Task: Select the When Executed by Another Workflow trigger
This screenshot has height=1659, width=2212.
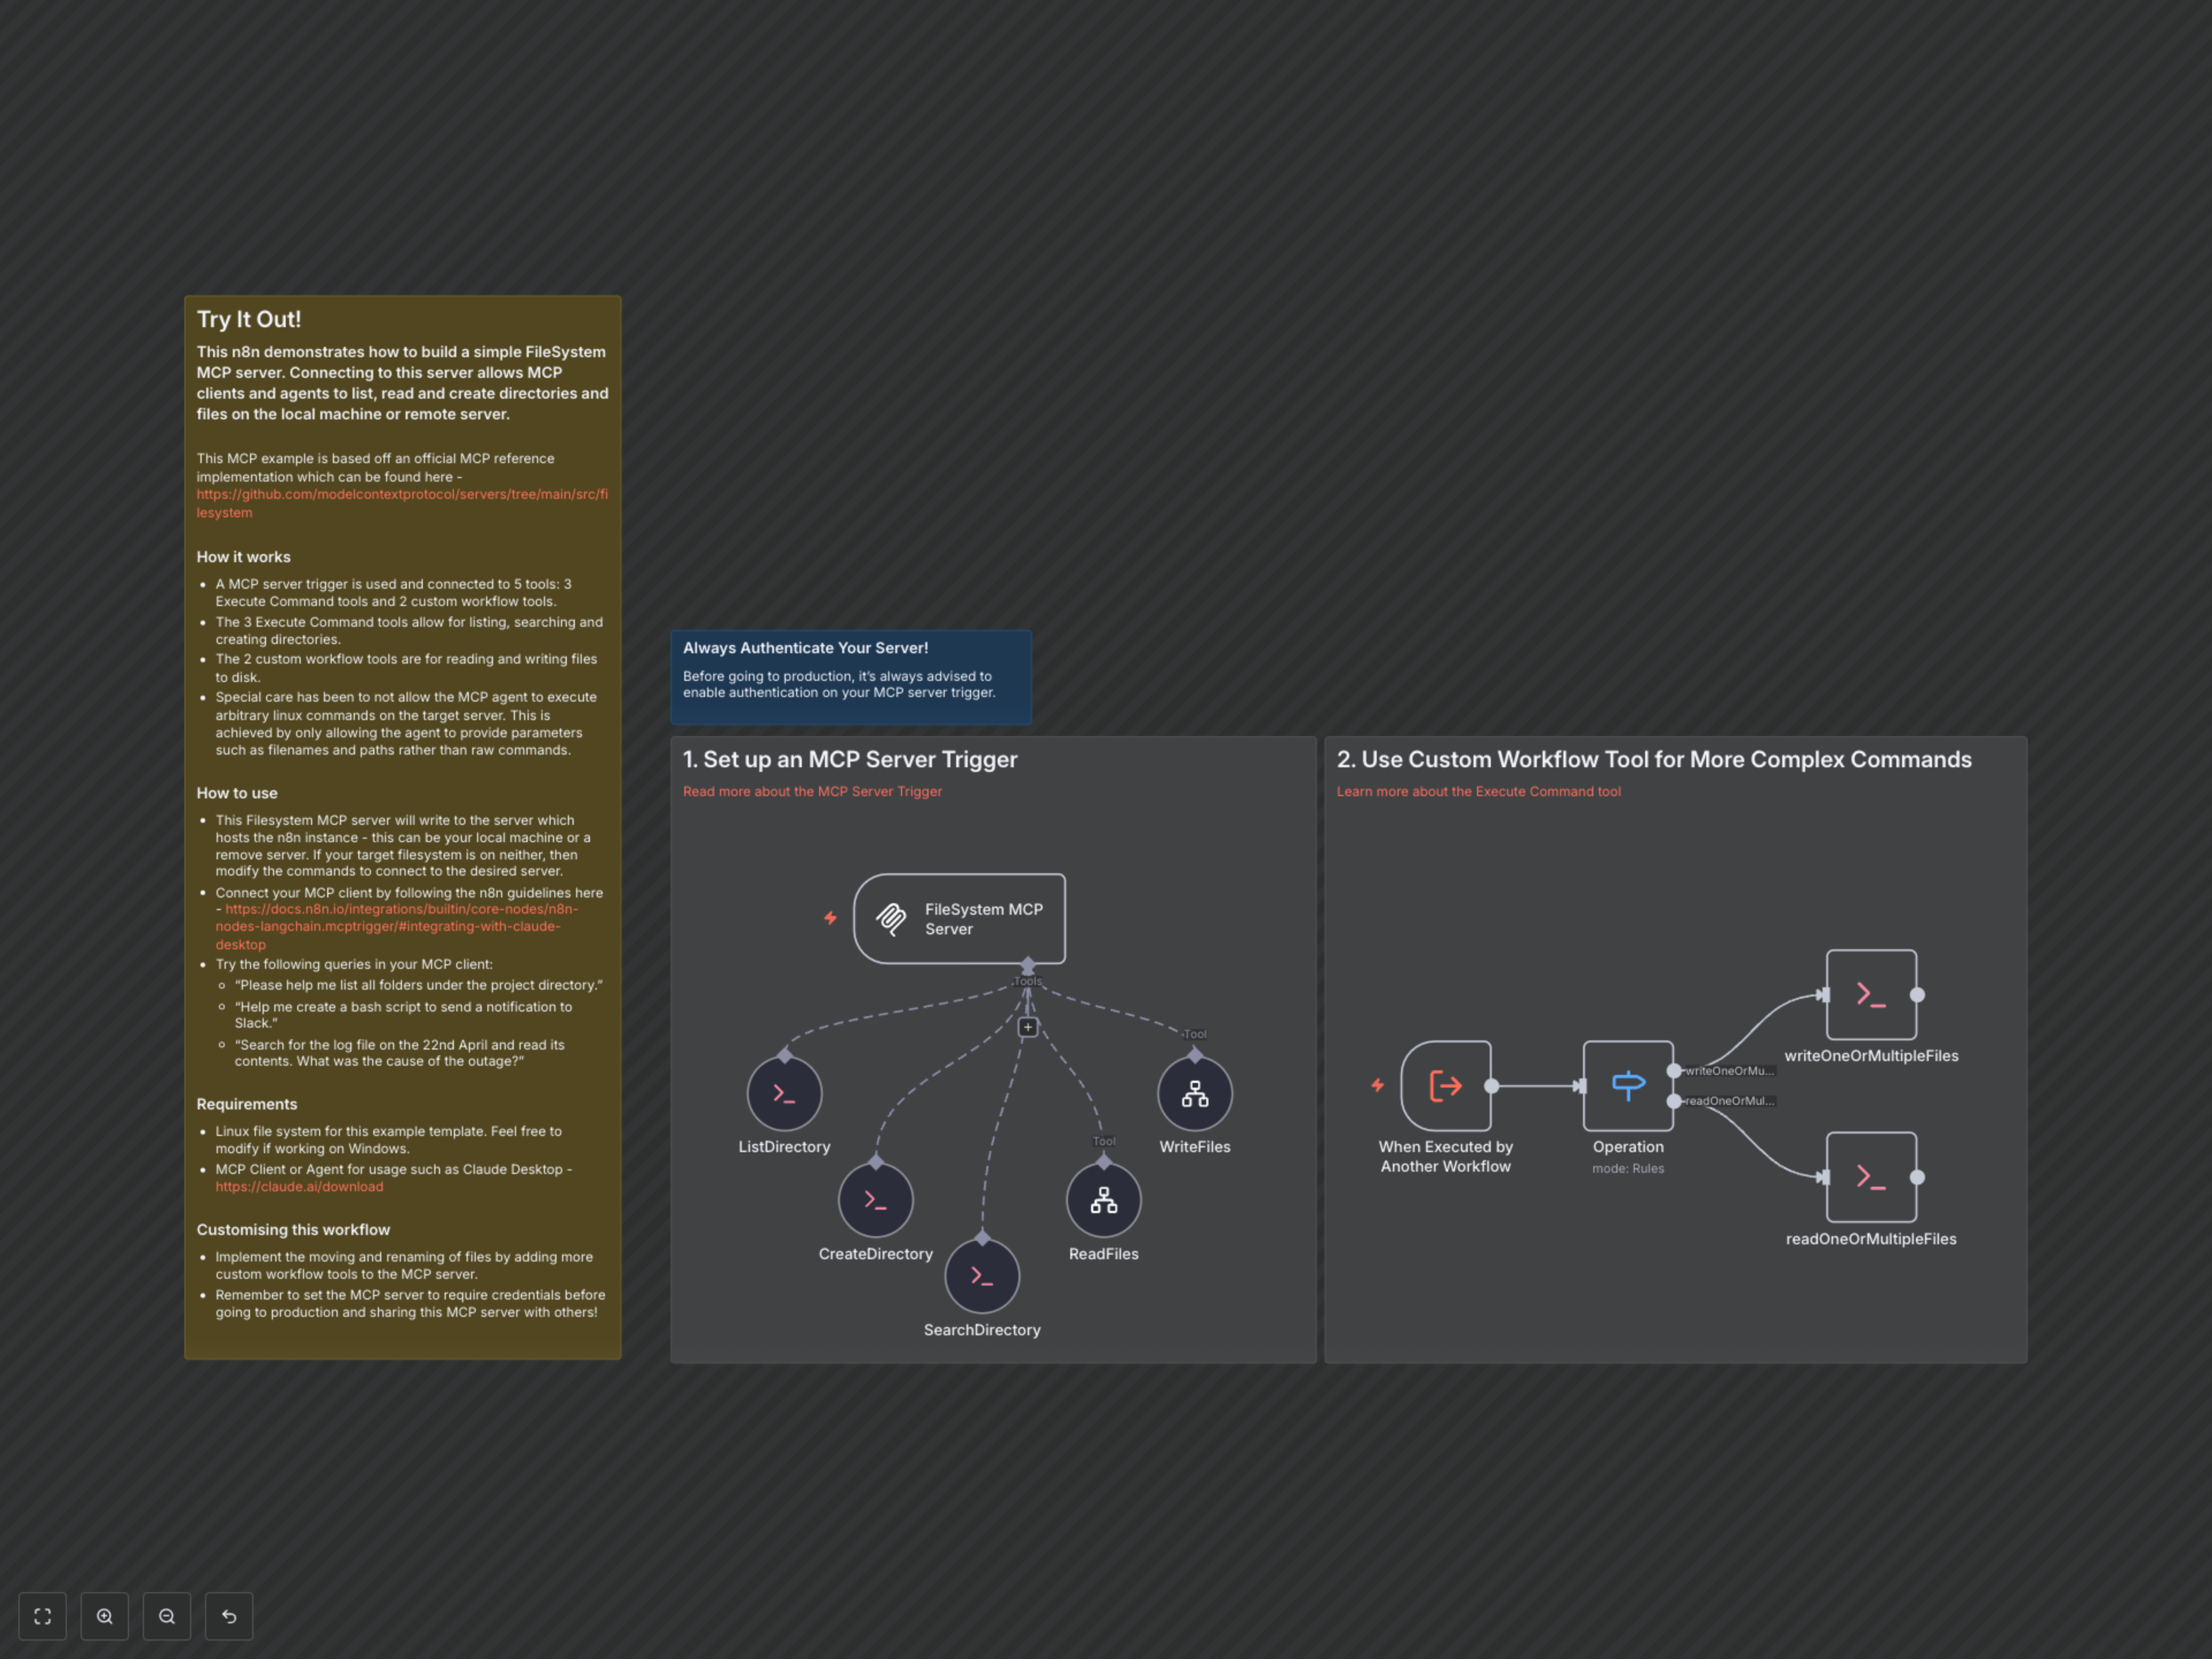Action: pyautogui.click(x=1445, y=1085)
